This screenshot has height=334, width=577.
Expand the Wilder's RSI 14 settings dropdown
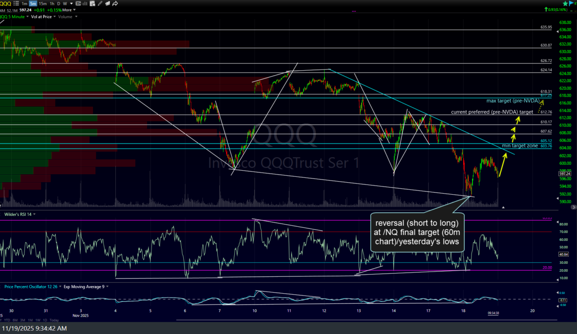(x=34, y=214)
